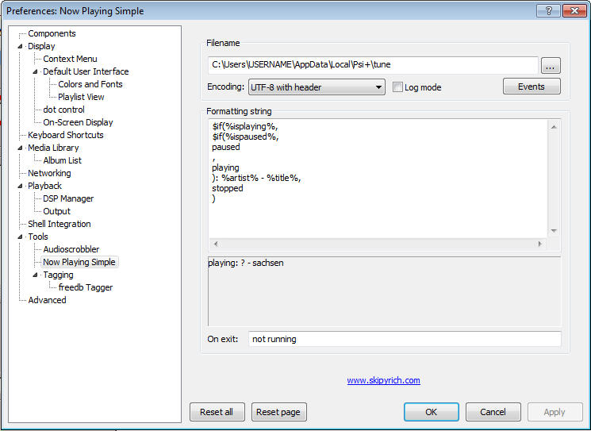This screenshot has width=591, height=431.
Task: Collapse the Display tree node
Action: coord(21,47)
